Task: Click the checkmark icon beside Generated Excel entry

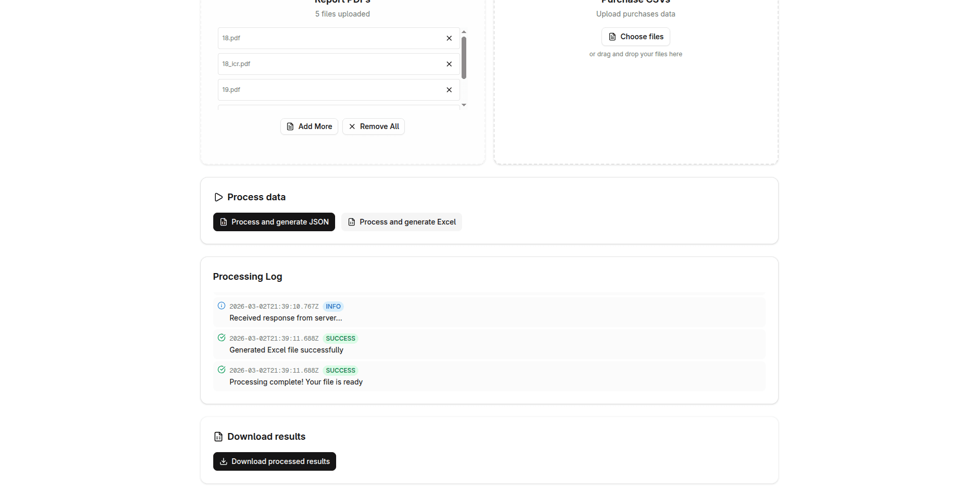Action: click(x=222, y=338)
